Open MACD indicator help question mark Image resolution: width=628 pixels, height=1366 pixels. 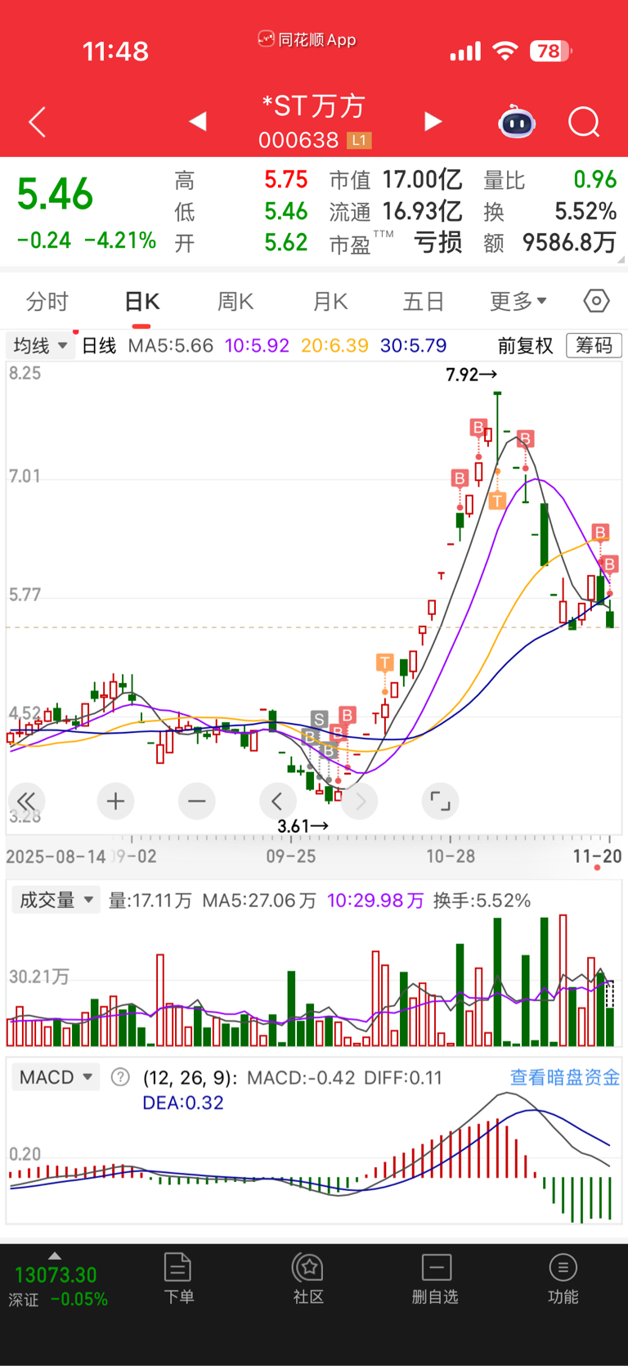(120, 1076)
